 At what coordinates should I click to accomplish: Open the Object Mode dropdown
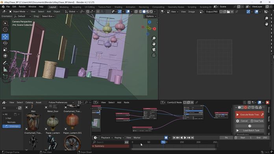(19, 12)
